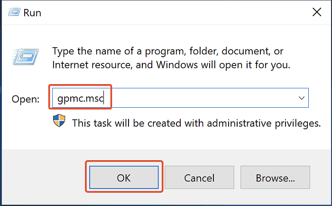
Task: Expand the Open combo box dropdown arrow
Action: pos(301,98)
